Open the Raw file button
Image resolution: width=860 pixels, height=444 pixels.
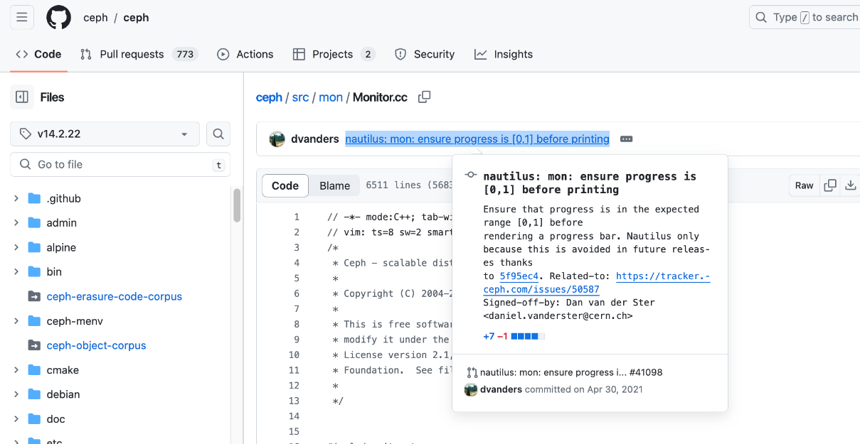pyautogui.click(x=805, y=185)
